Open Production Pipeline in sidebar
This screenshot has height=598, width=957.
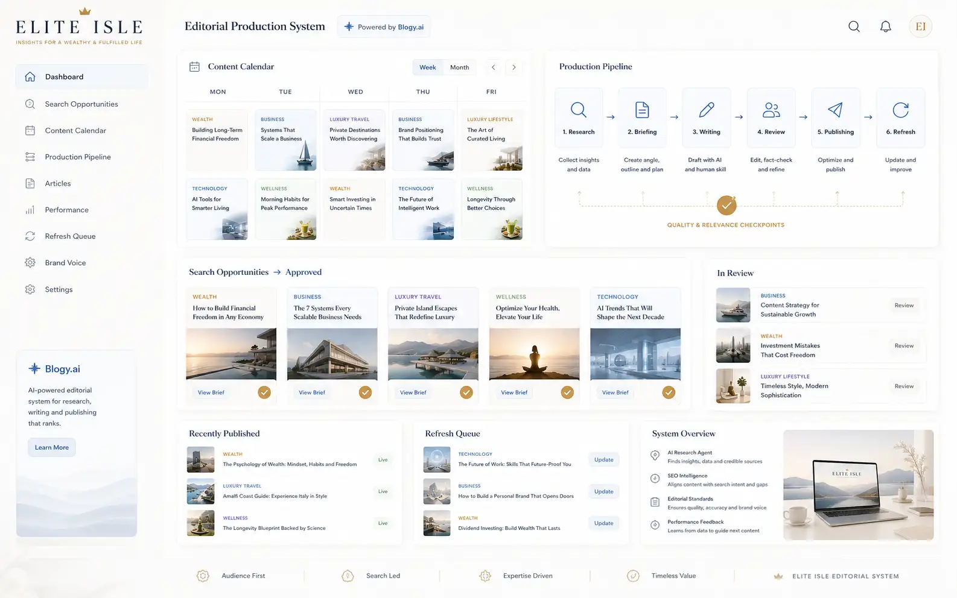(x=81, y=157)
